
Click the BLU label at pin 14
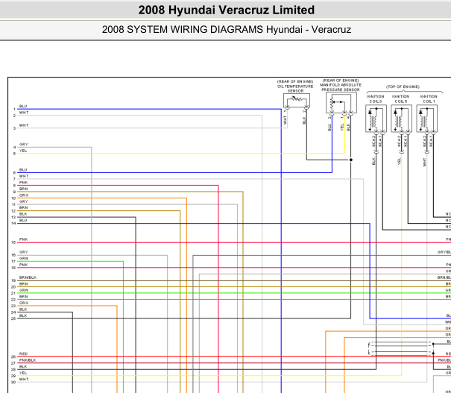coord(23,220)
